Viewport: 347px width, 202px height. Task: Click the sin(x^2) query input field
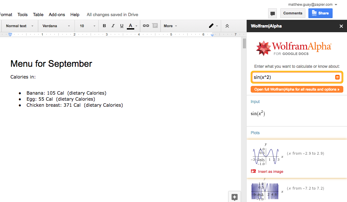pyautogui.click(x=293, y=77)
